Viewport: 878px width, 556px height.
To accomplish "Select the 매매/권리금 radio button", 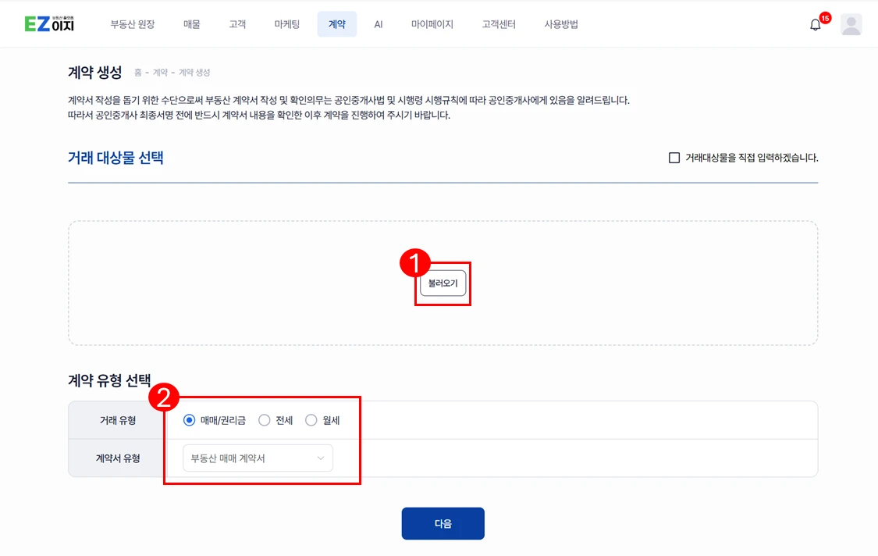I will pos(190,420).
